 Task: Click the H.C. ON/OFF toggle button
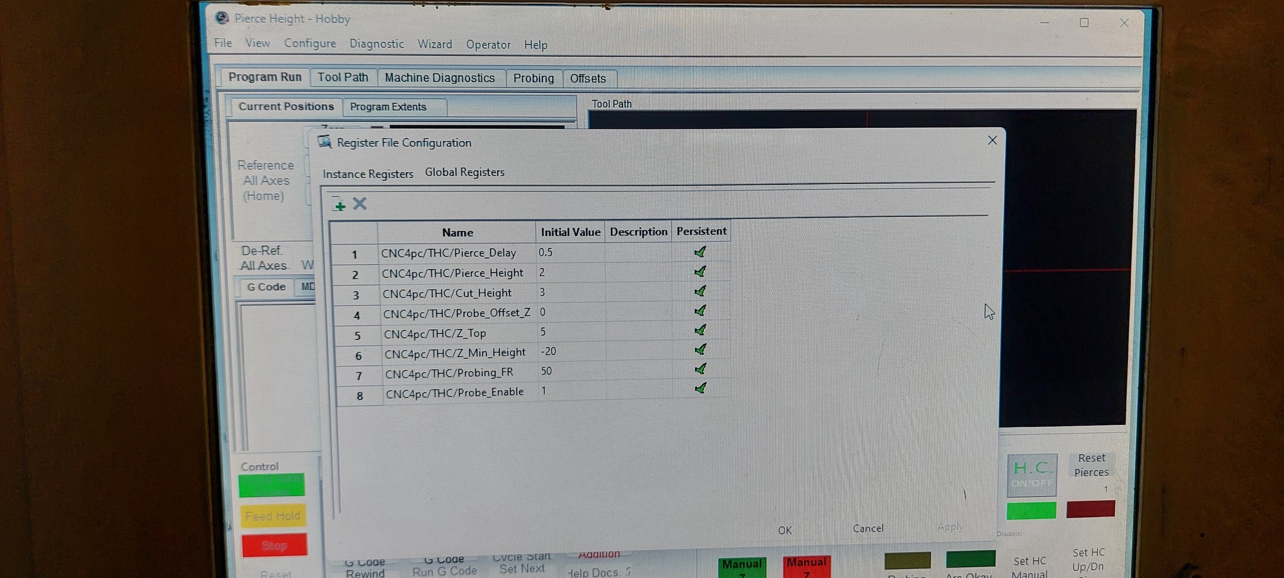tap(1031, 474)
